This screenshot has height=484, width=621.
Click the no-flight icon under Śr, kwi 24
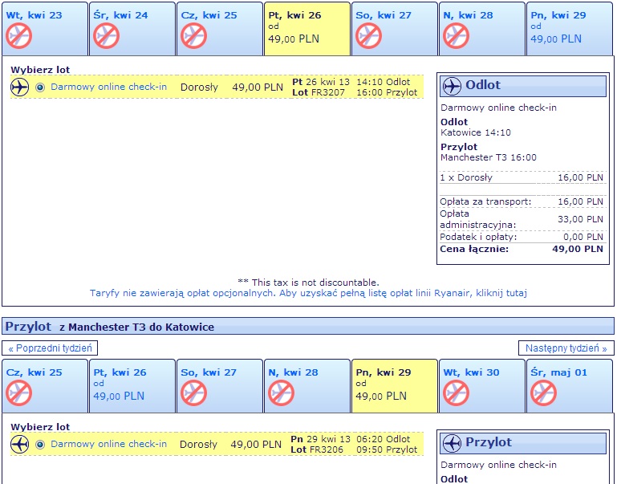(106, 35)
